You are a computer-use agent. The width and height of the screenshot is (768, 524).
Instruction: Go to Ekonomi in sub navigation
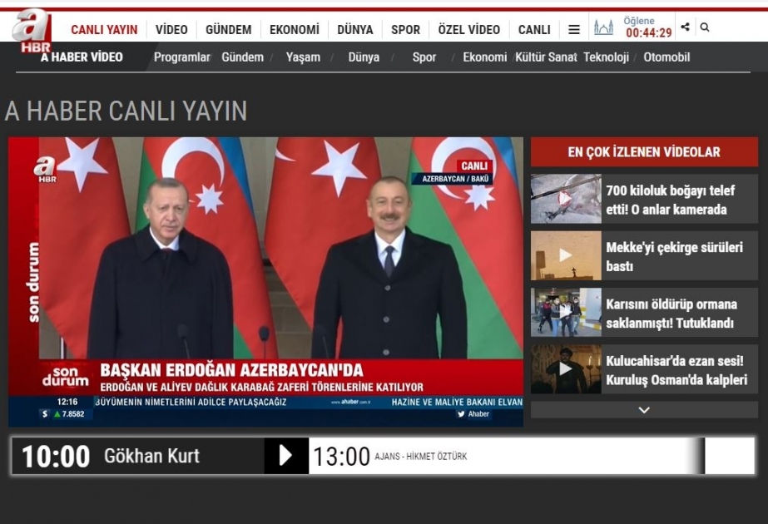(x=485, y=57)
